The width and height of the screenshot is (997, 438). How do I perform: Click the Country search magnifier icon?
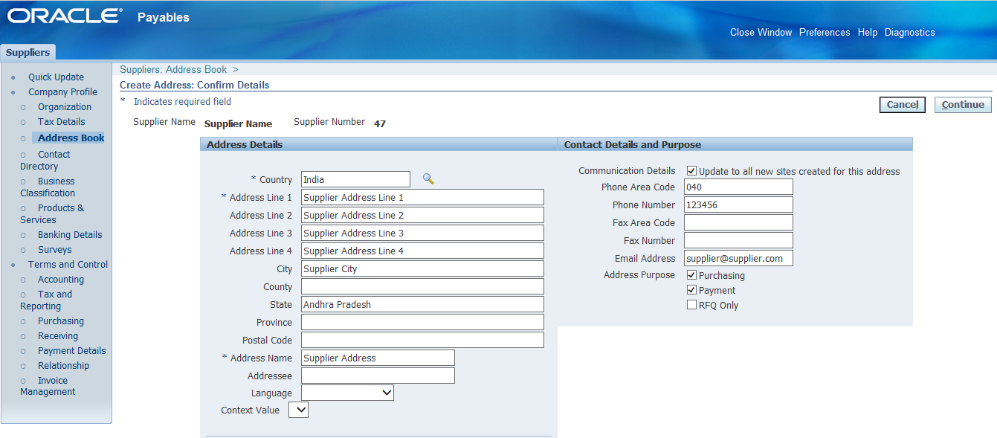pos(427,179)
